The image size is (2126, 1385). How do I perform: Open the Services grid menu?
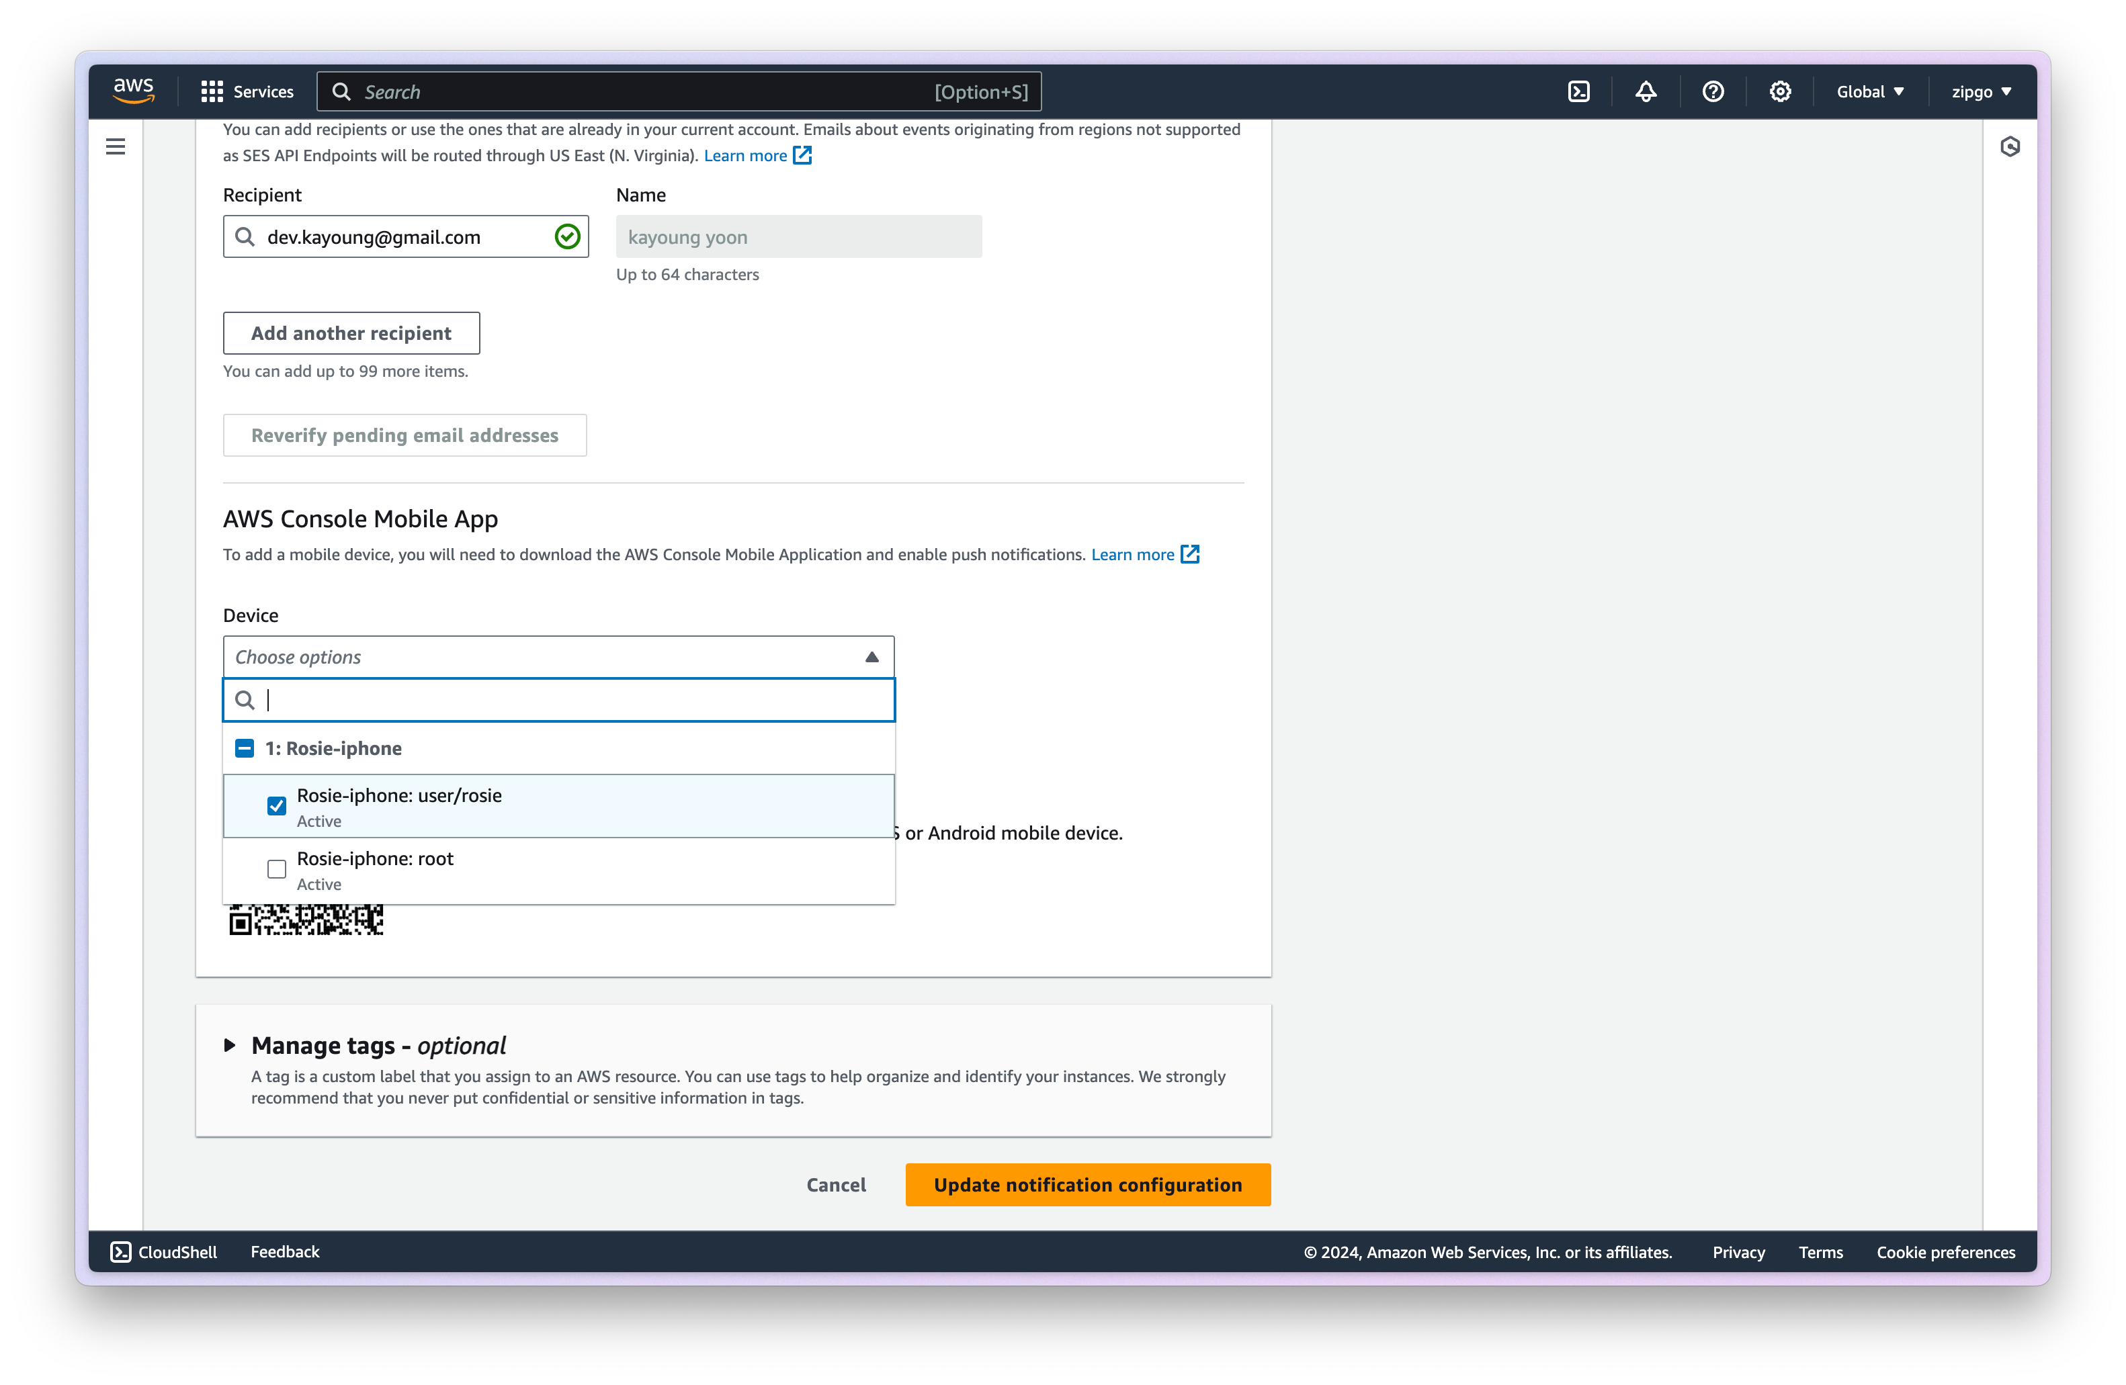[247, 92]
